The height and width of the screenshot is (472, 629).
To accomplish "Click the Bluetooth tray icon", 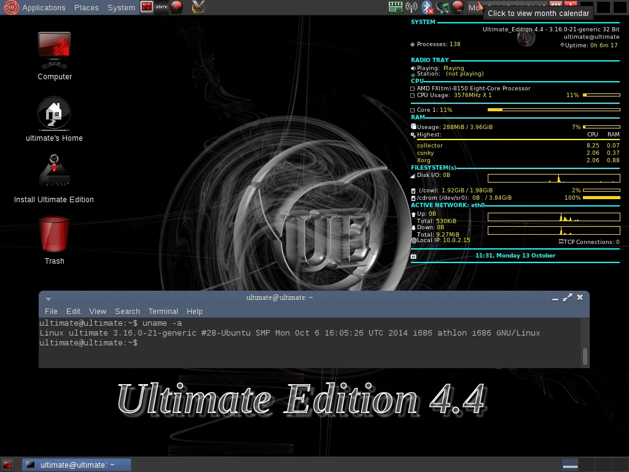I will pyautogui.click(x=428, y=7).
